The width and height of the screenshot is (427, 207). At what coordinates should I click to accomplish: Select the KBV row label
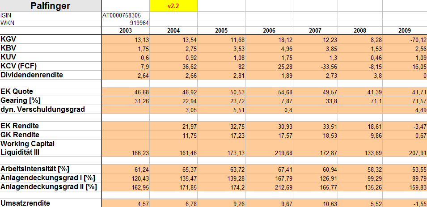pyautogui.click(x=51, y=48)
